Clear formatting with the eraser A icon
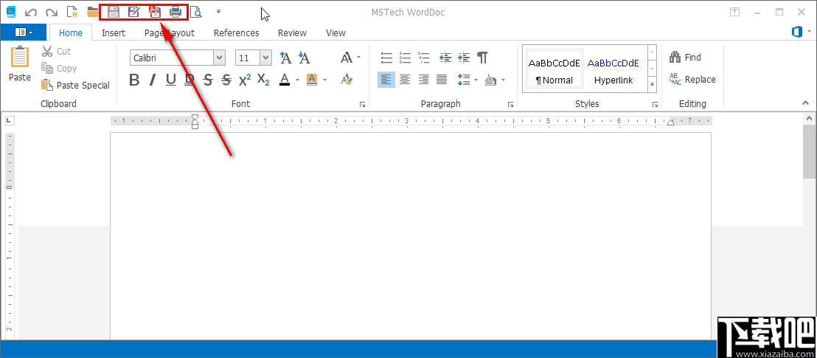The height and width of the screenshot is (358, 817). click(x=347, y=79)
